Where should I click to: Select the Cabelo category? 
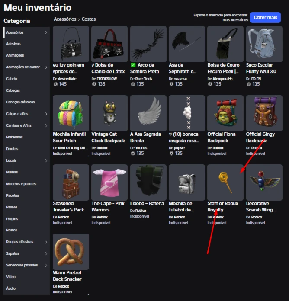pos(26,79)
